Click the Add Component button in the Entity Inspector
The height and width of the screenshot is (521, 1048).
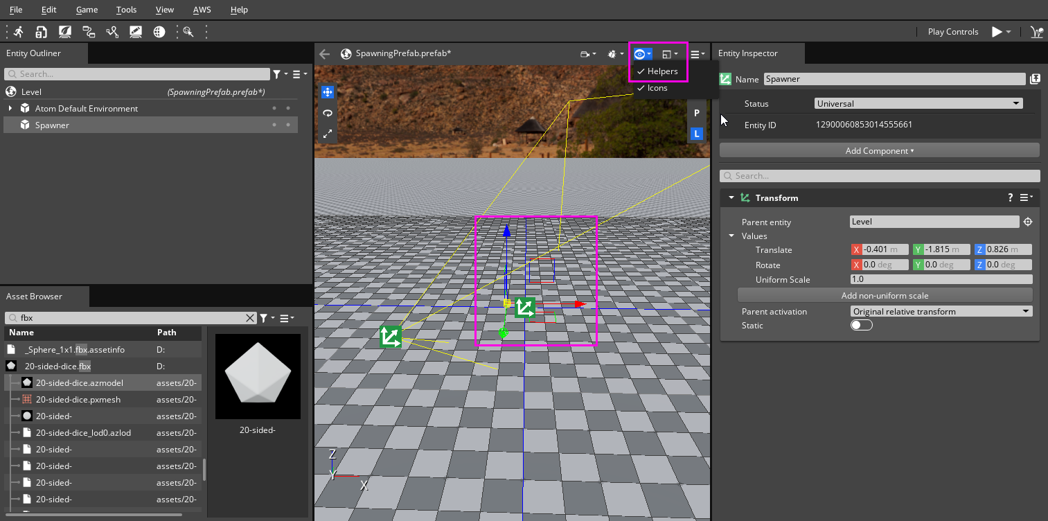point(879,150)
